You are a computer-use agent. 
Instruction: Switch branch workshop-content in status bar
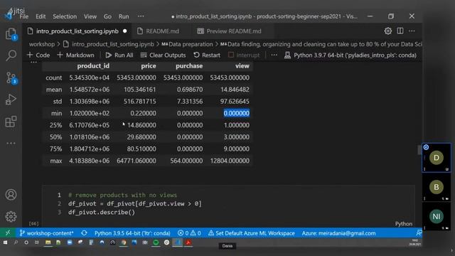coord(46,233)
